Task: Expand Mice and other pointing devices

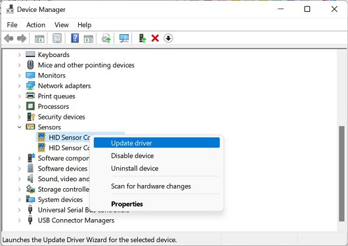Action: (x=19, y=65)
